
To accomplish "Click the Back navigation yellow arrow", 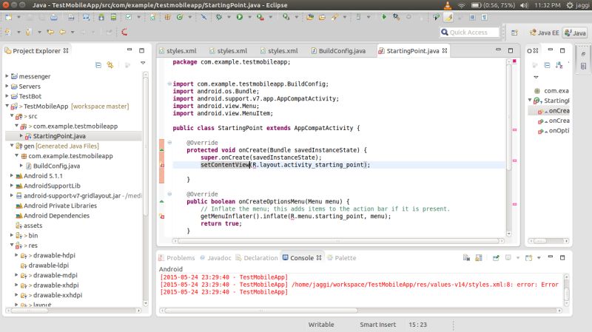I will [x=63, y=32].
